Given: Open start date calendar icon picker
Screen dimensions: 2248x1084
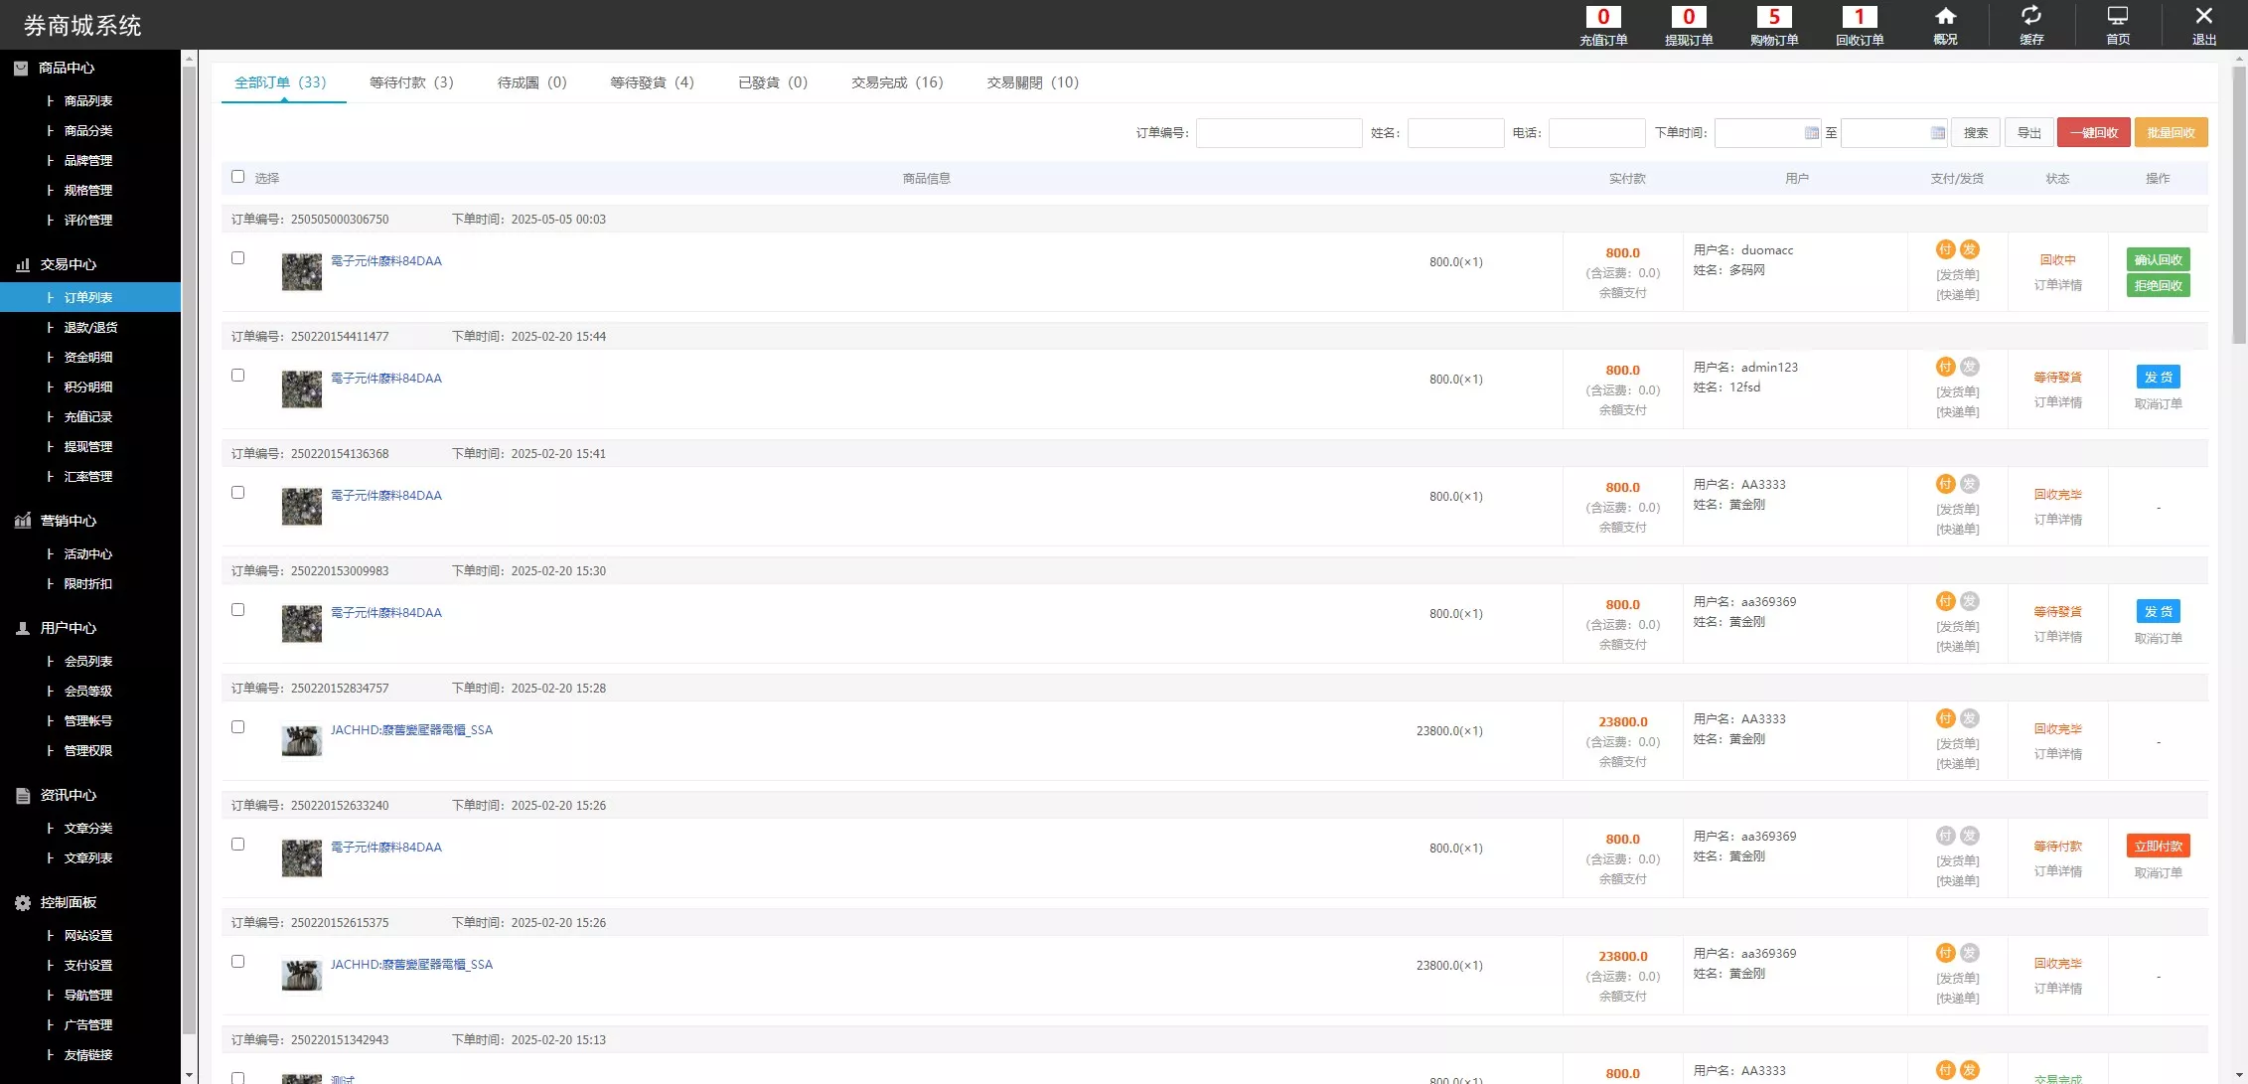Looking at the screenshot, I should coord(1811,133).
